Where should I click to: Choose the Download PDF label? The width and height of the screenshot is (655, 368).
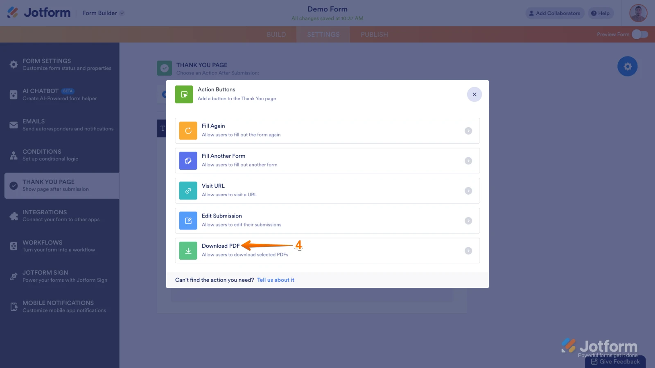coord(221,246)
